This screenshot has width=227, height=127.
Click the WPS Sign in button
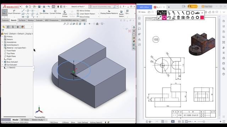point(192,6)
